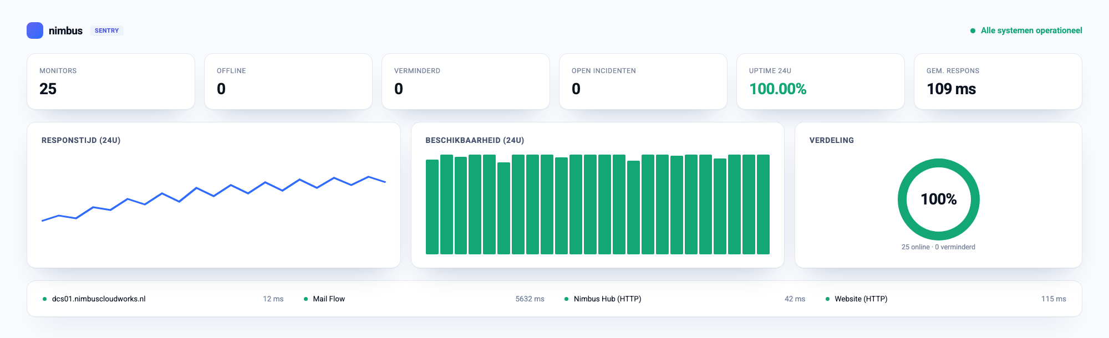This screenshot has height=338, width=1109.
Task: Click the VERDELING panel heading
Action: pyautogui.click(x=831, y=140)
